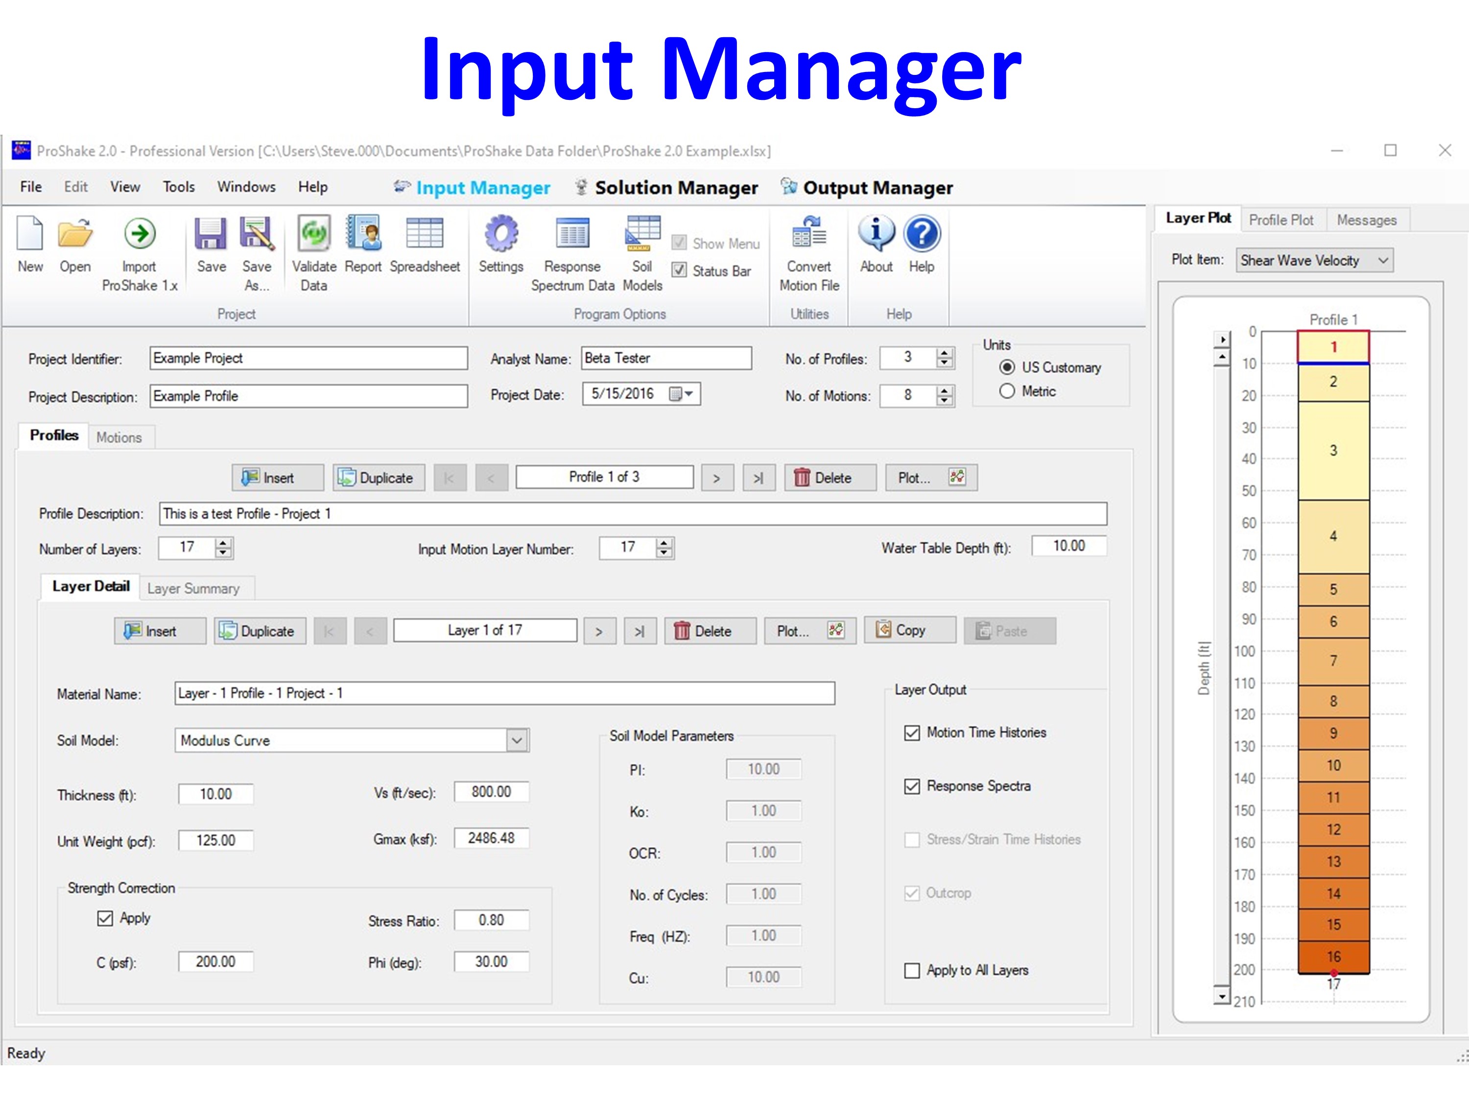Screen dimensions: 1469x1102
Task: Launch Convert Motion File utility
Action: pos(809,253)
